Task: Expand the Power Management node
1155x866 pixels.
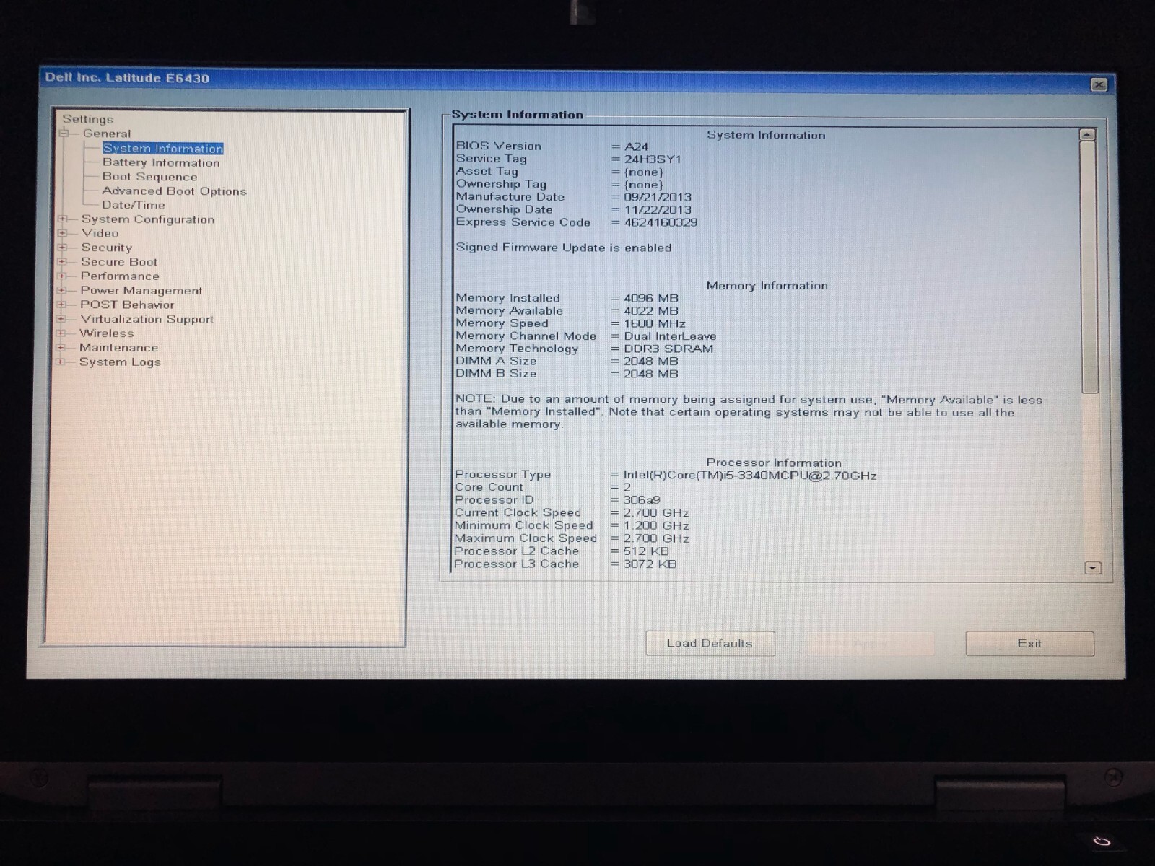Action: (x=62, y=290)
